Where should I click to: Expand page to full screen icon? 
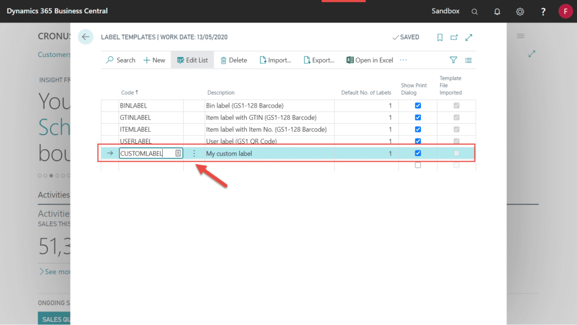click(x=469, y=37)
